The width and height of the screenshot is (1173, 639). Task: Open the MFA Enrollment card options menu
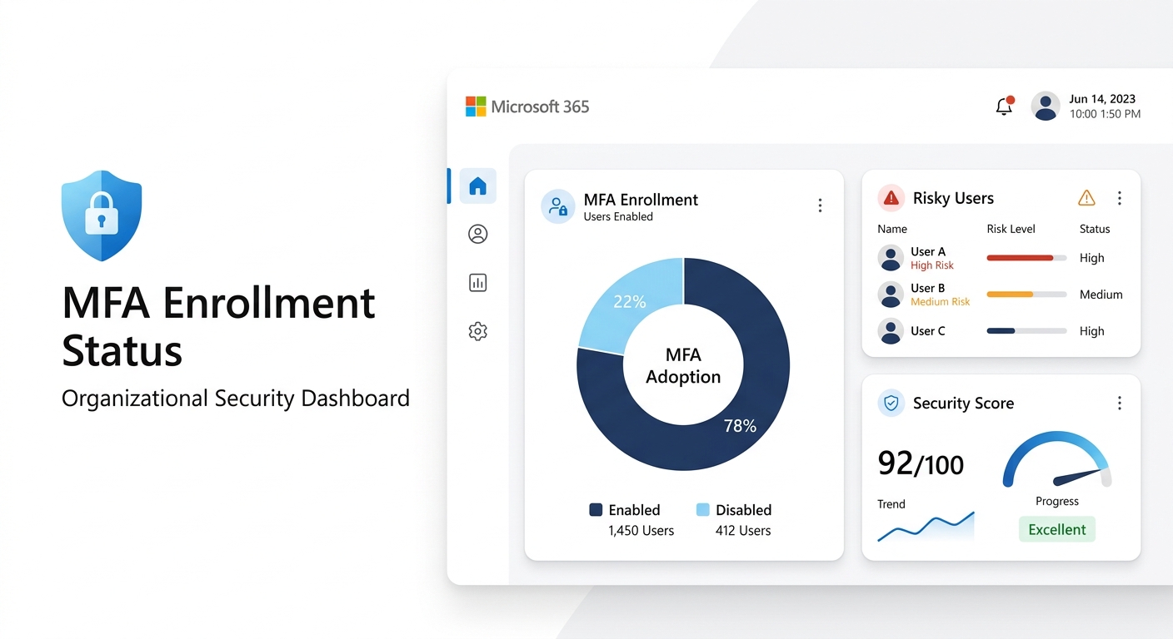(x=820, y=206)
